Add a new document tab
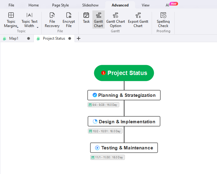 pyautogui.click(x=79, y=38)
